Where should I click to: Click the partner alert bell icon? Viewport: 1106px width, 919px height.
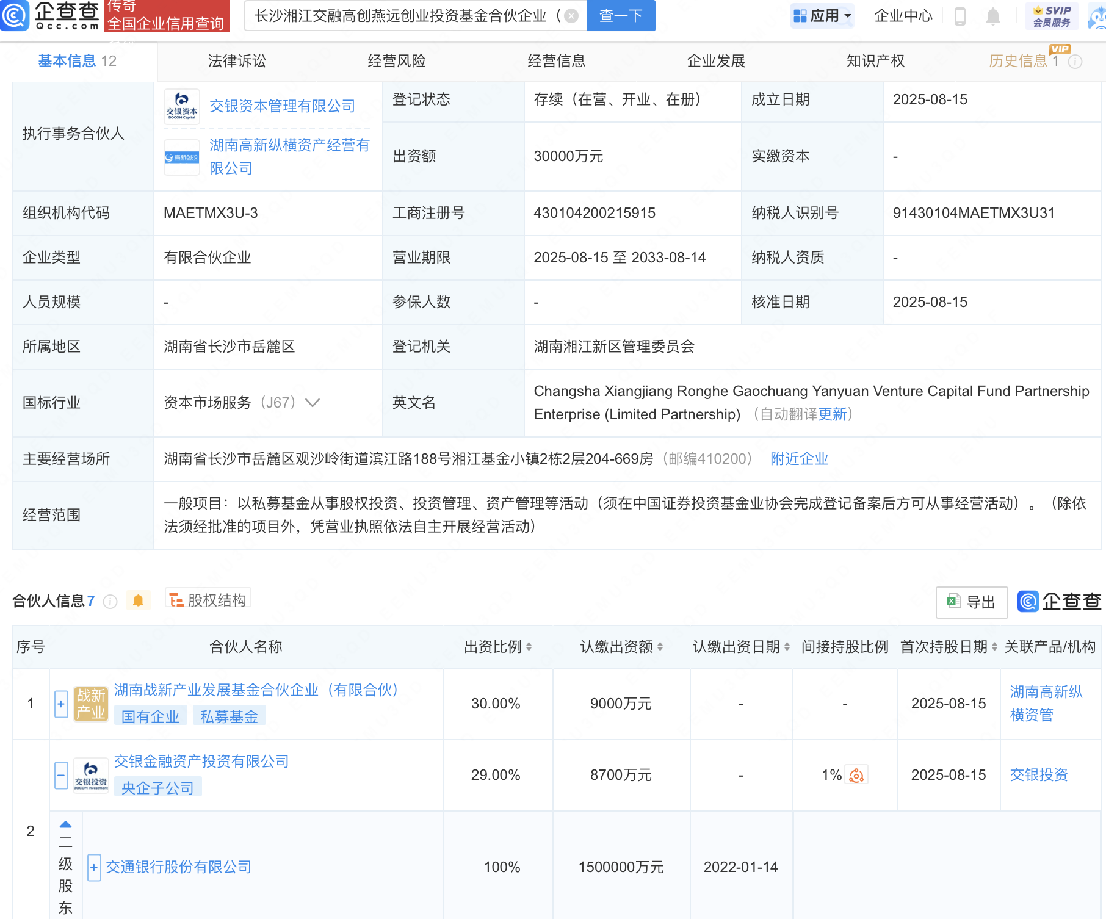(x=139, y=600)
